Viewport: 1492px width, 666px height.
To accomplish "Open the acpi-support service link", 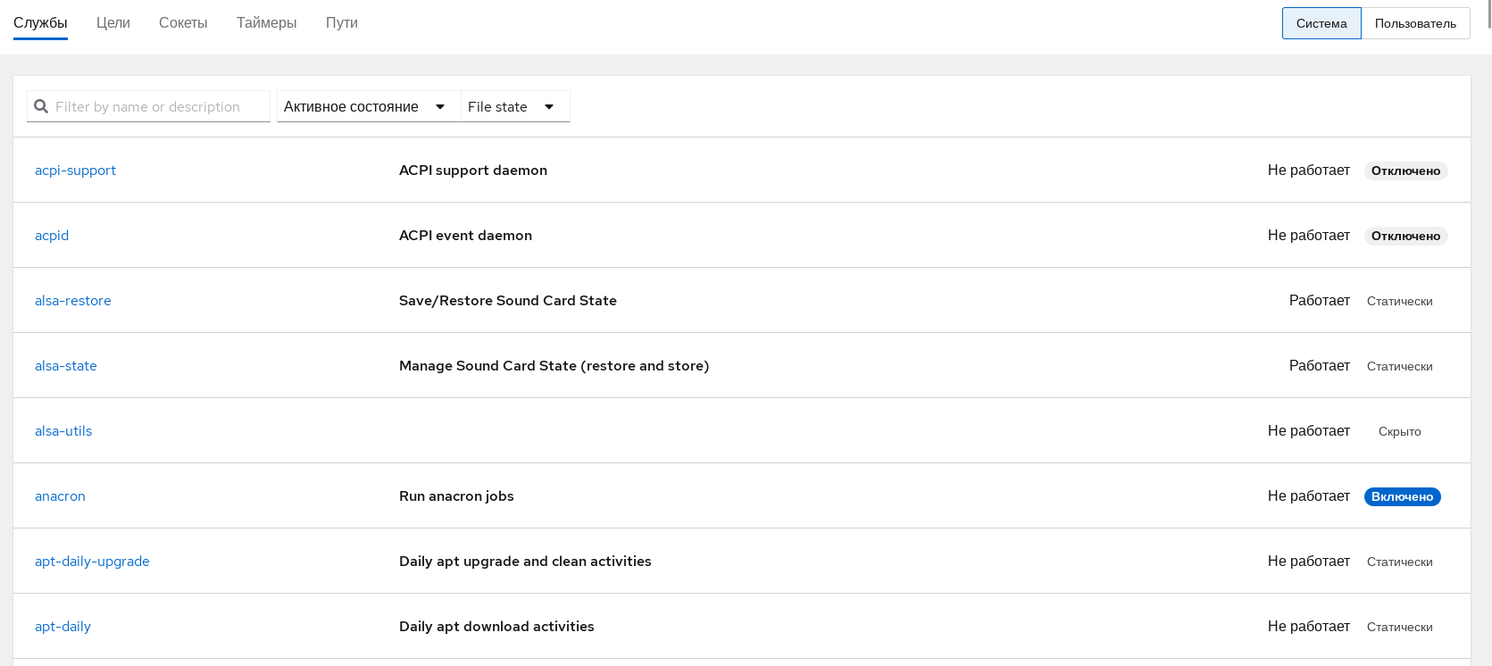I will pyautogui.click(x=75, y=171).
